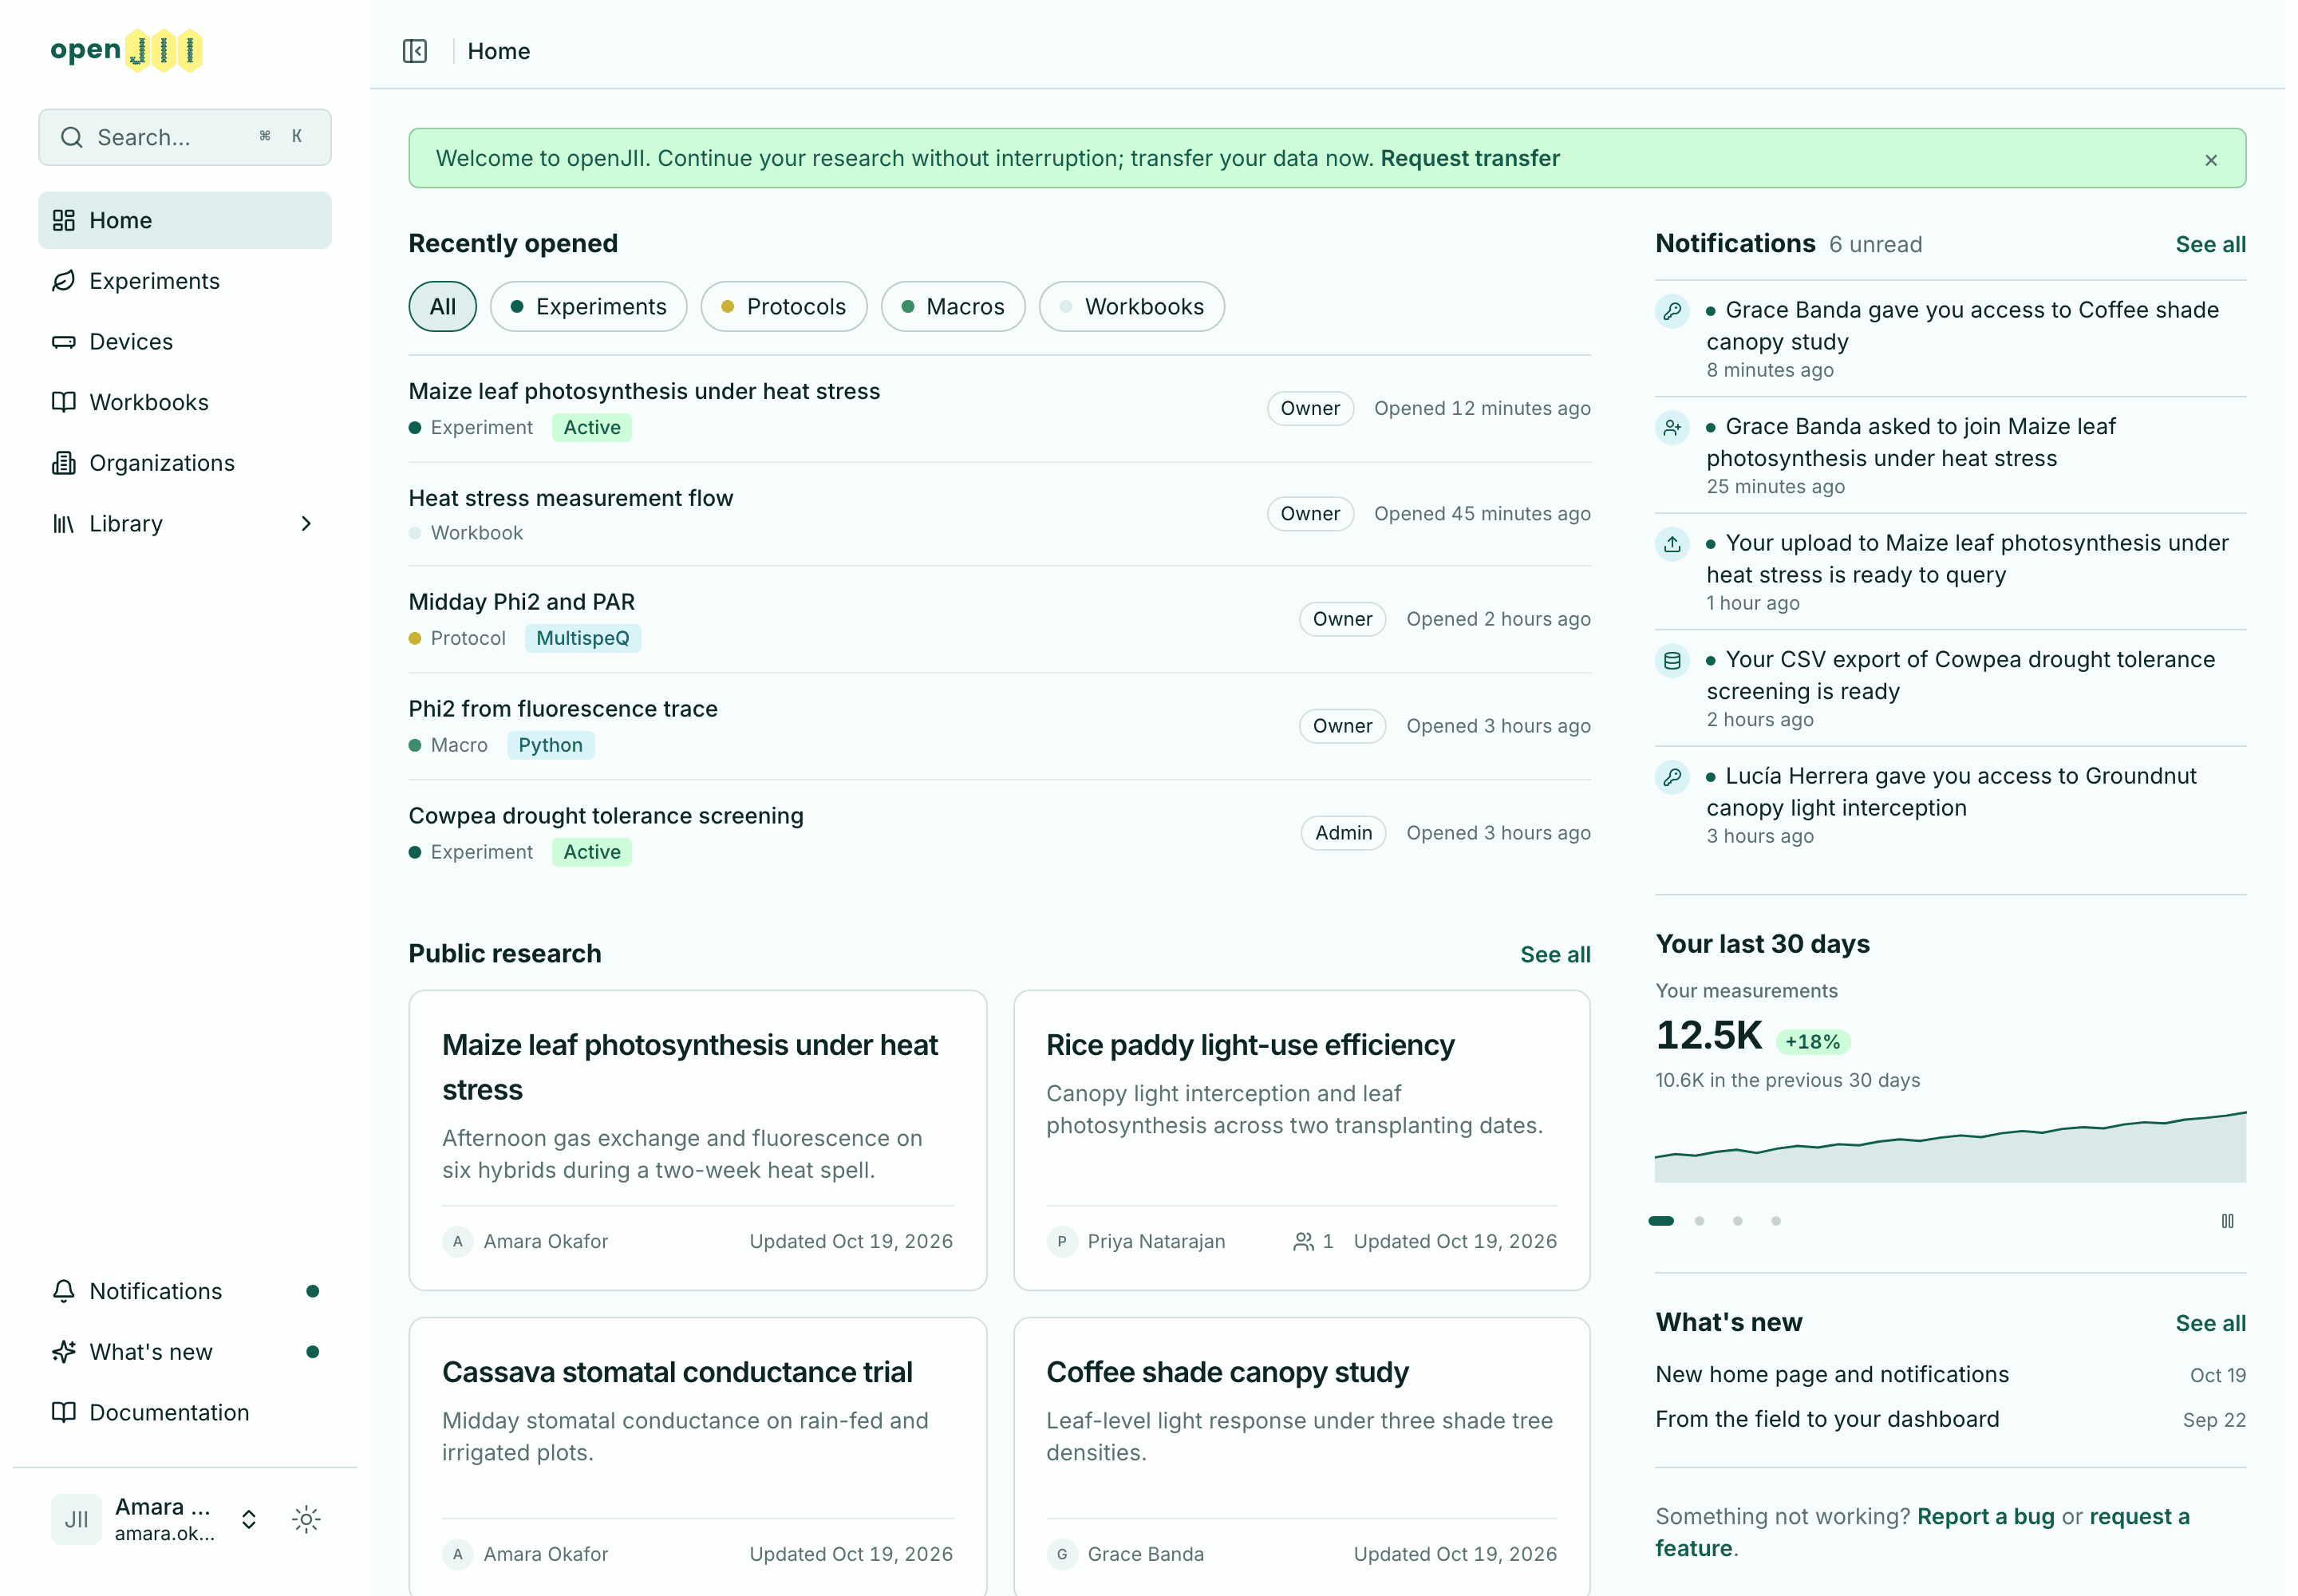The image size is (2298, 1596).
Task: Click See all next to Notifications header
Action: [x=2210, y=244]
